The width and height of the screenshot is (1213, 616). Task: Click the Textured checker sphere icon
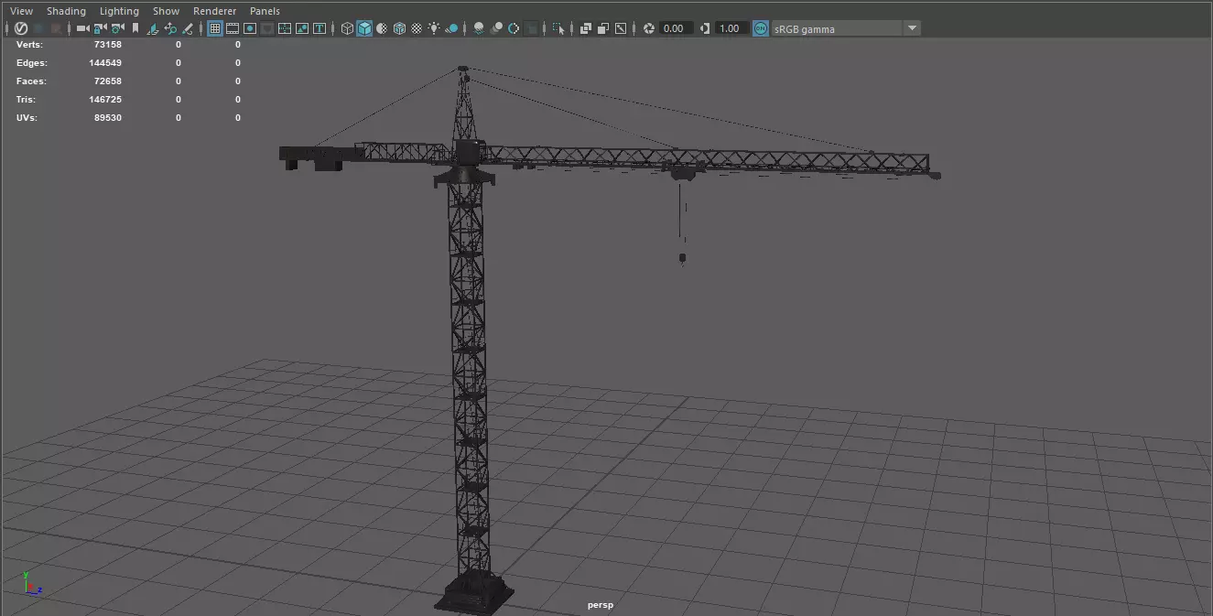(x=417, y=28)
